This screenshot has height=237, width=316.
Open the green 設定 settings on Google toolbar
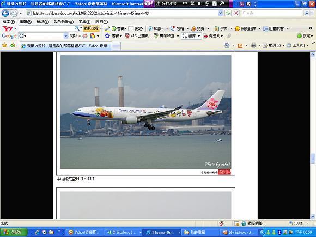pos(305,36)
